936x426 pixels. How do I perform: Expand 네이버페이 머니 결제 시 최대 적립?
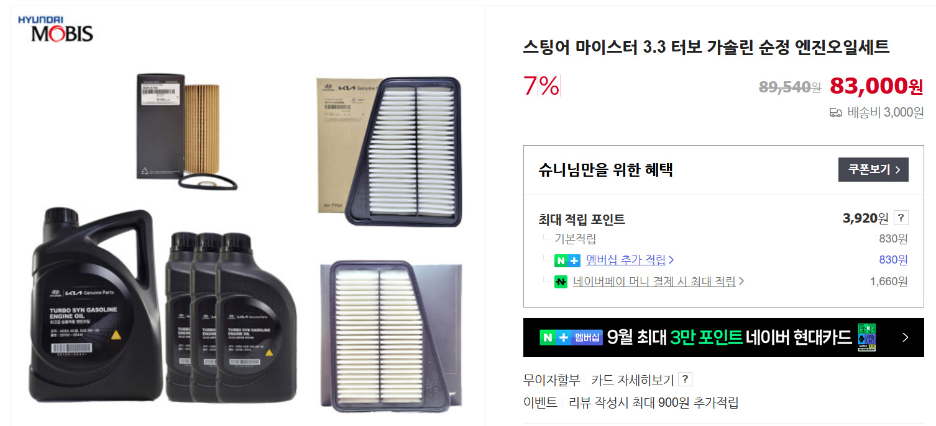(x=654, y=282)
